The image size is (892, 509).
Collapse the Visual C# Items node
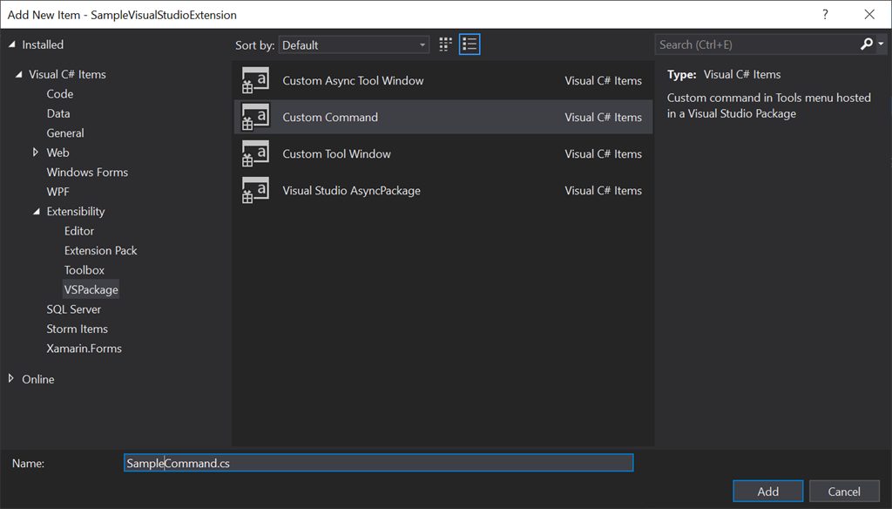(19, 75)
